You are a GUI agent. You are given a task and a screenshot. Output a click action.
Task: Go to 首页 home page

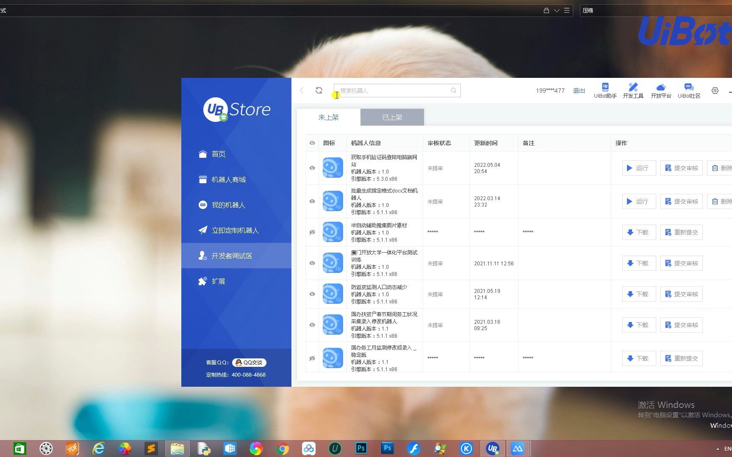pyautogui.click(x=236, y=154)
